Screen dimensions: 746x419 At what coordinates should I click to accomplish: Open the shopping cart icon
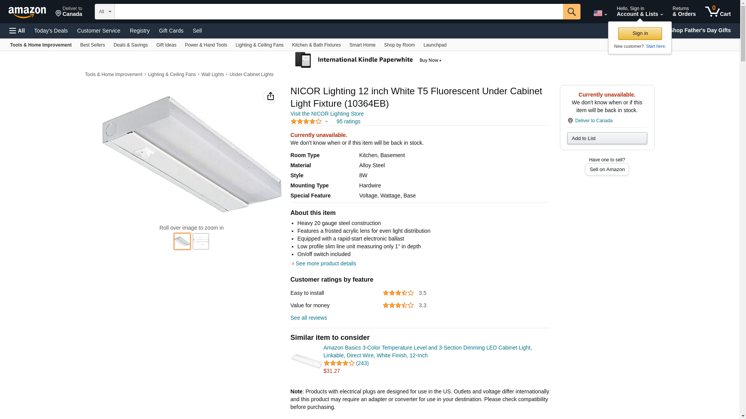718,12
